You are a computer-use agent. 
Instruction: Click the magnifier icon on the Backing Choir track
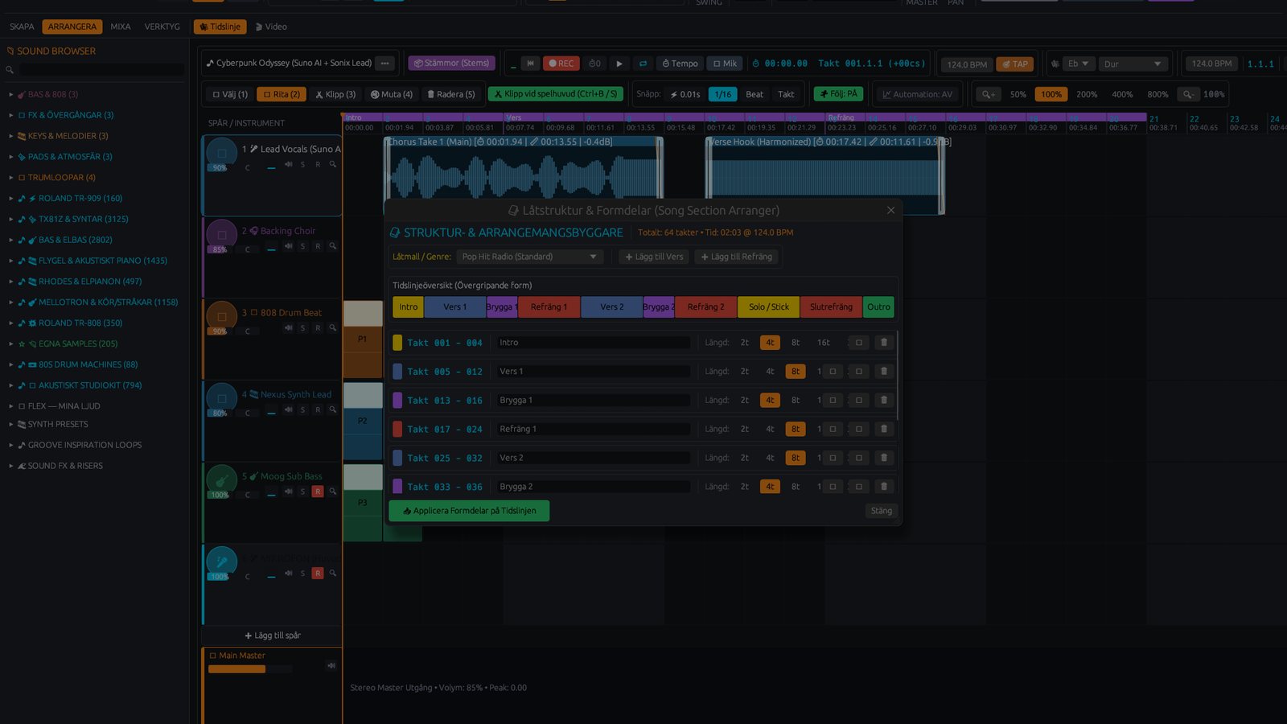(x=332, y=246)
